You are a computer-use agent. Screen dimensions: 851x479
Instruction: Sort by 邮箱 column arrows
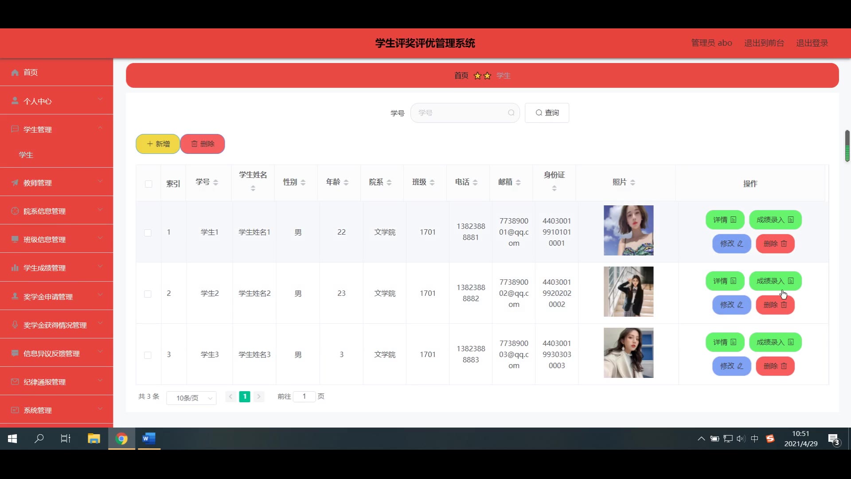point(518,182)
